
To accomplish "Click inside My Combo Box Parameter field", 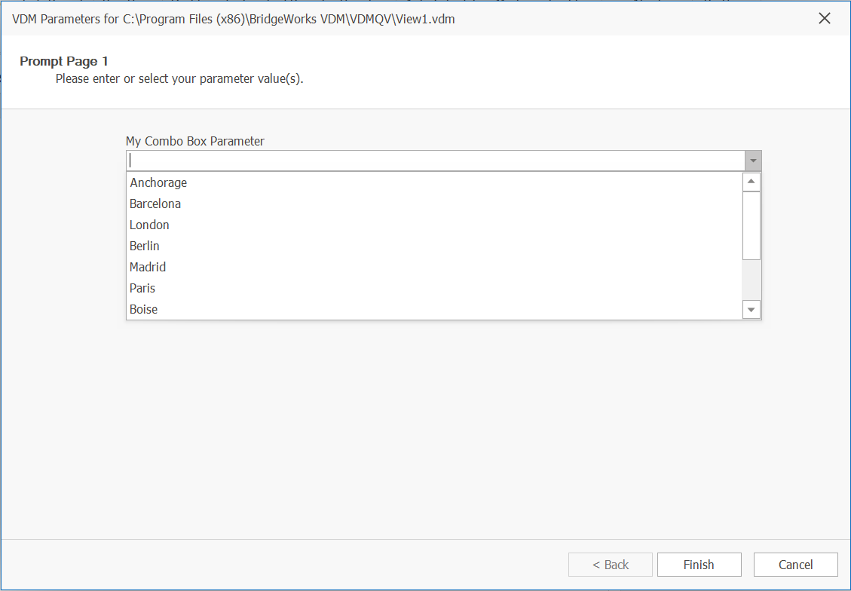I will [436, 161].
